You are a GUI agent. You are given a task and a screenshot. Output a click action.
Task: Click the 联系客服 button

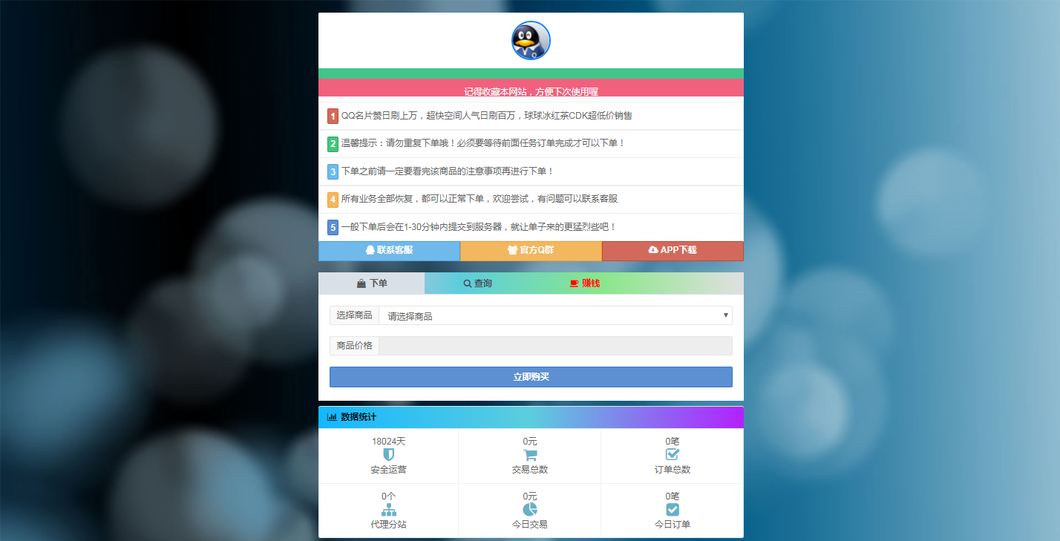coord(389,251)
